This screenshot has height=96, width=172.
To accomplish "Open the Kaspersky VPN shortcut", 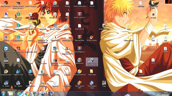I will pos(18,27).
